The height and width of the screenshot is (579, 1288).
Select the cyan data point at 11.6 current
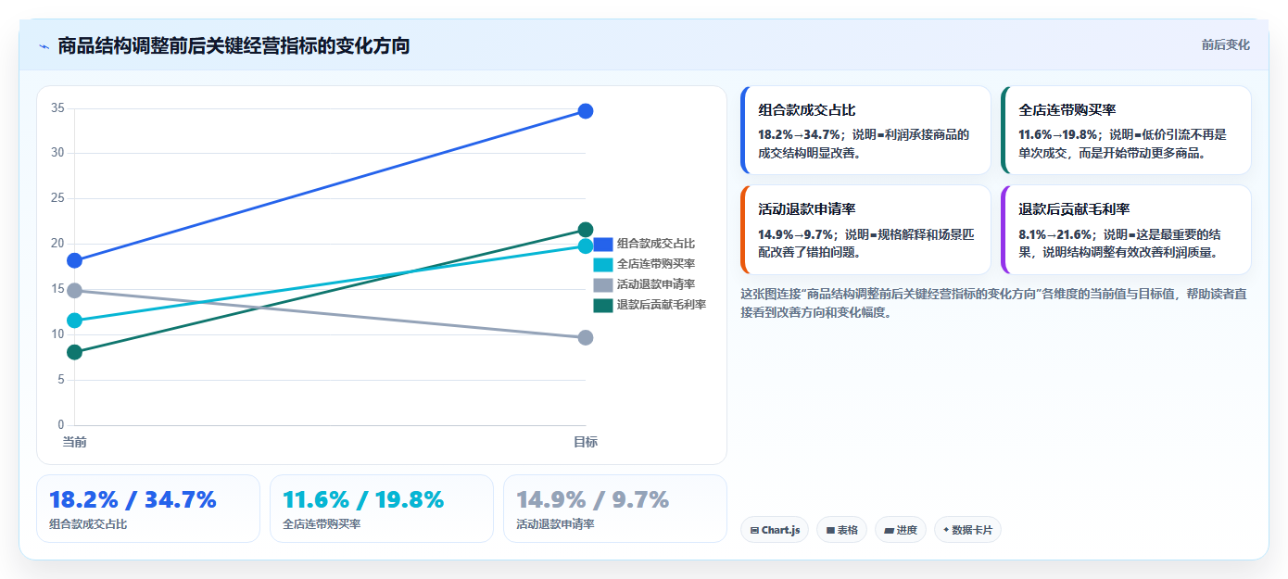tap(75, 321)
